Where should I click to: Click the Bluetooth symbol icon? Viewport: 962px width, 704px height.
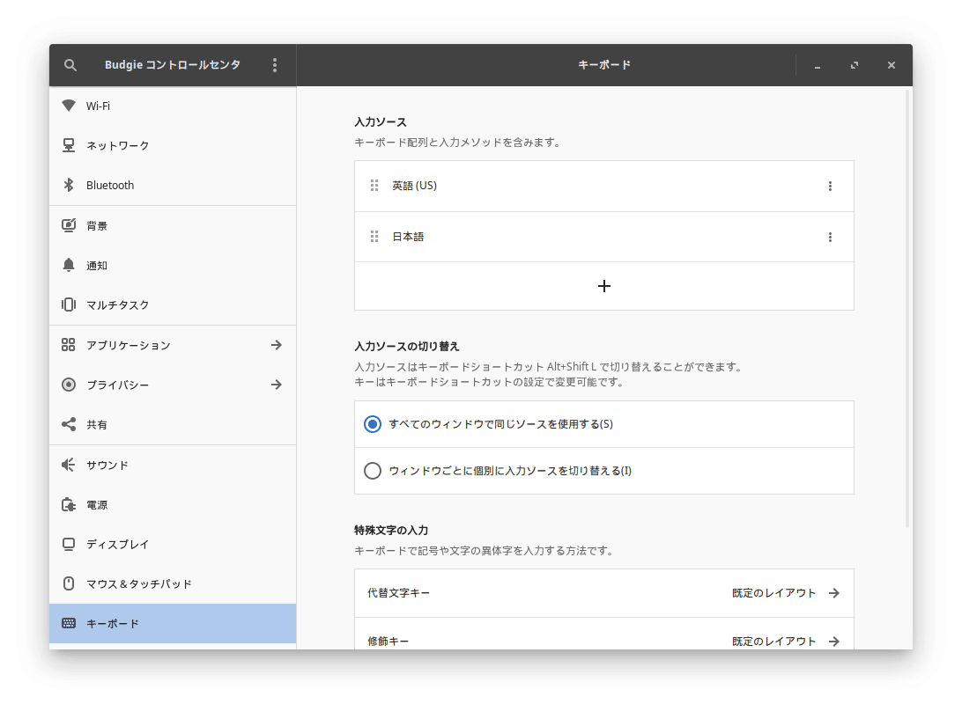(69, 185)
